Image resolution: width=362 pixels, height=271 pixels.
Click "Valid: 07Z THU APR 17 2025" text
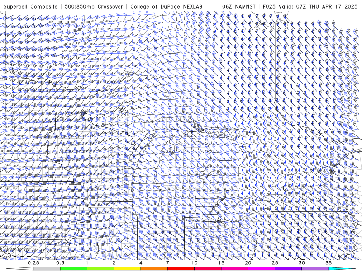coord(318,7)
